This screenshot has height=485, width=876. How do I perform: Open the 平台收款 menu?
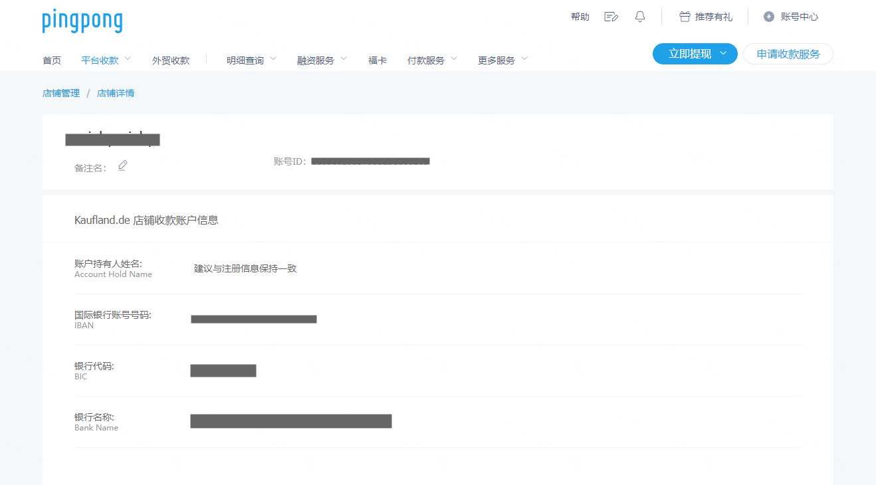click(100, 60)
